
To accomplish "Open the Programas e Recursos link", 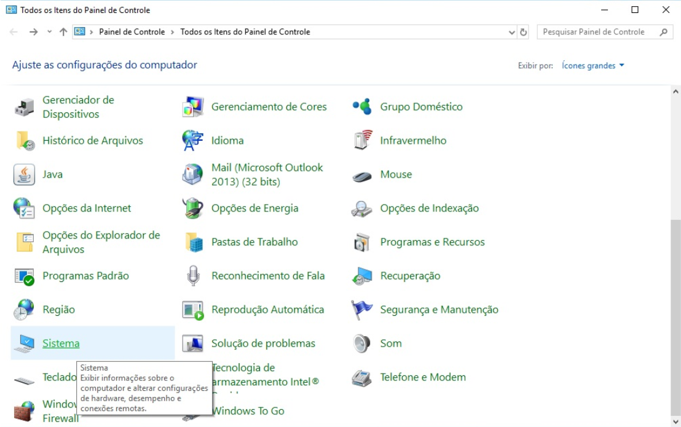I will point(432,242).
